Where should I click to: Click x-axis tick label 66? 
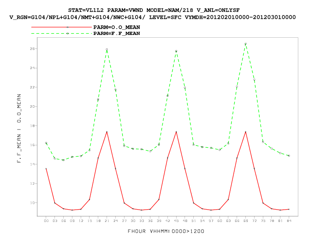[237, 221]
